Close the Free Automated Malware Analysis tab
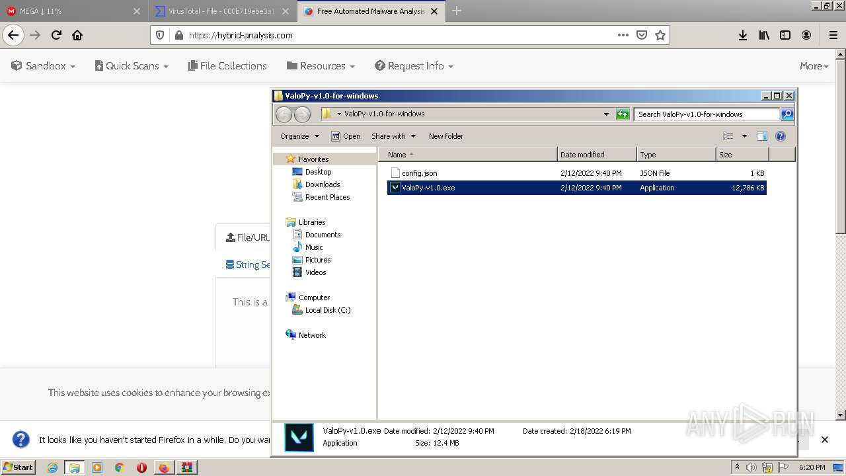Image resolution: width=846 pixels, height=476 pixels. coord(434,11)
